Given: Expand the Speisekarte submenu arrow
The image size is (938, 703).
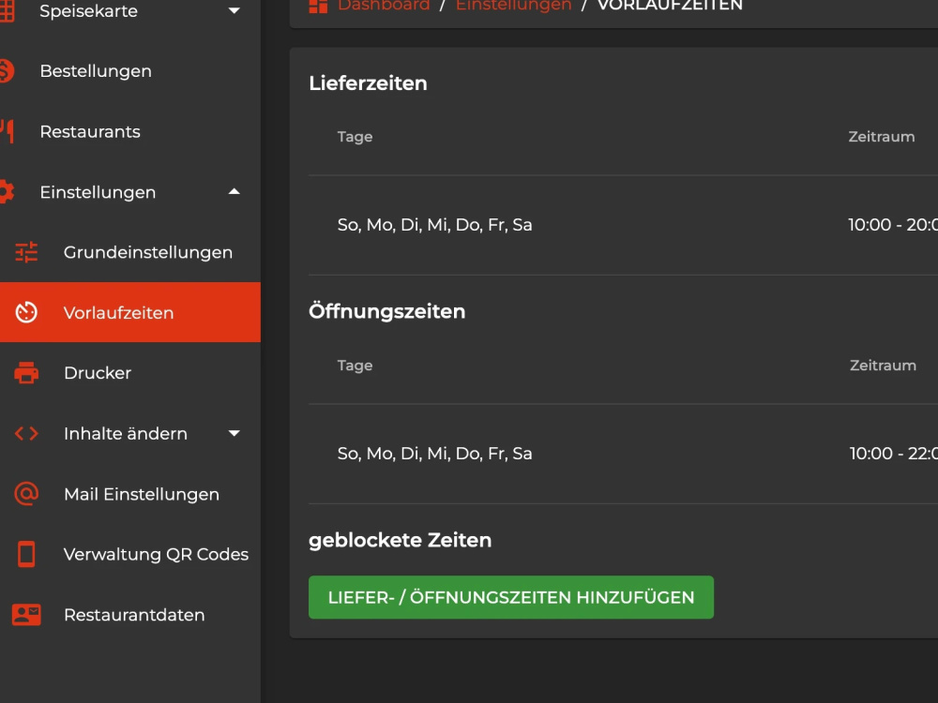Looking at the screenshot, I should [x=234, y=10].
